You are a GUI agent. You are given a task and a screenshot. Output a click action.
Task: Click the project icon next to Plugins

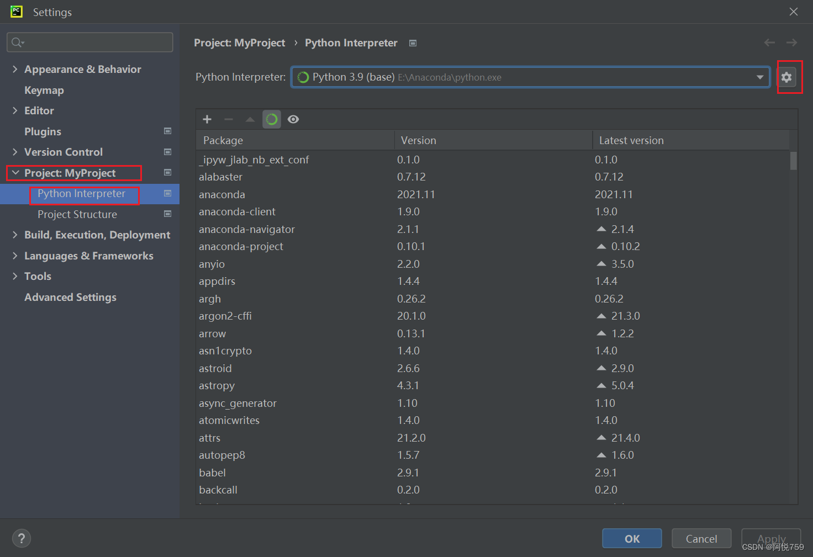(167, 131)
